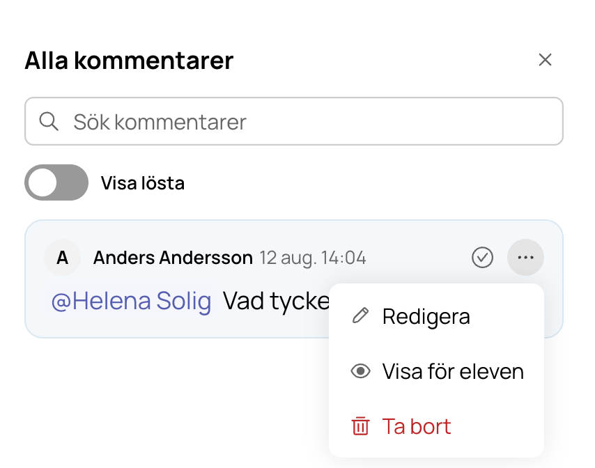Image resolution: width=595 pixels, height=468 pixels.
Task: Click the search magnifier icon
Action: (x=49, y=121)
